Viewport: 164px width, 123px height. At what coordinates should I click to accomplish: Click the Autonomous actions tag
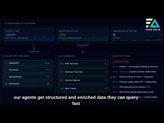coord(121,61)
